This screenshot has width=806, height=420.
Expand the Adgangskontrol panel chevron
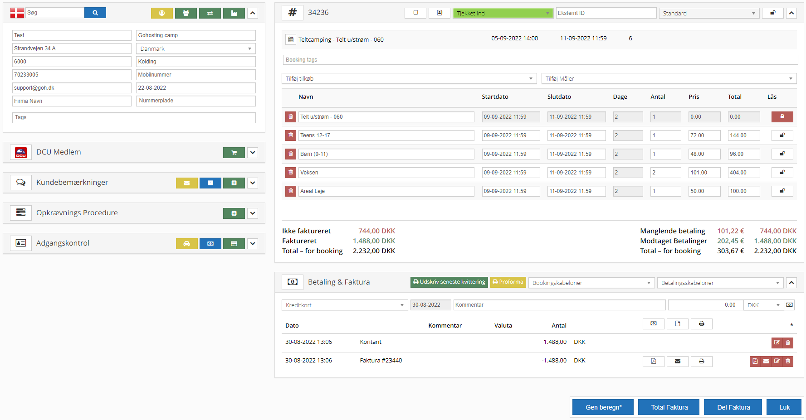pos(253,244)
